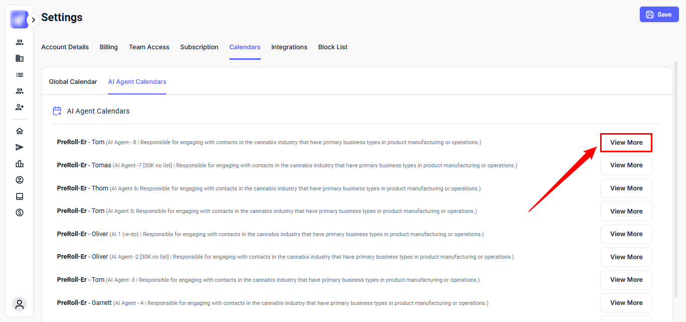Click the inbox tray icon in sidebar
Image resolution: width=686 pixels, height=322 pixels.
20,196
